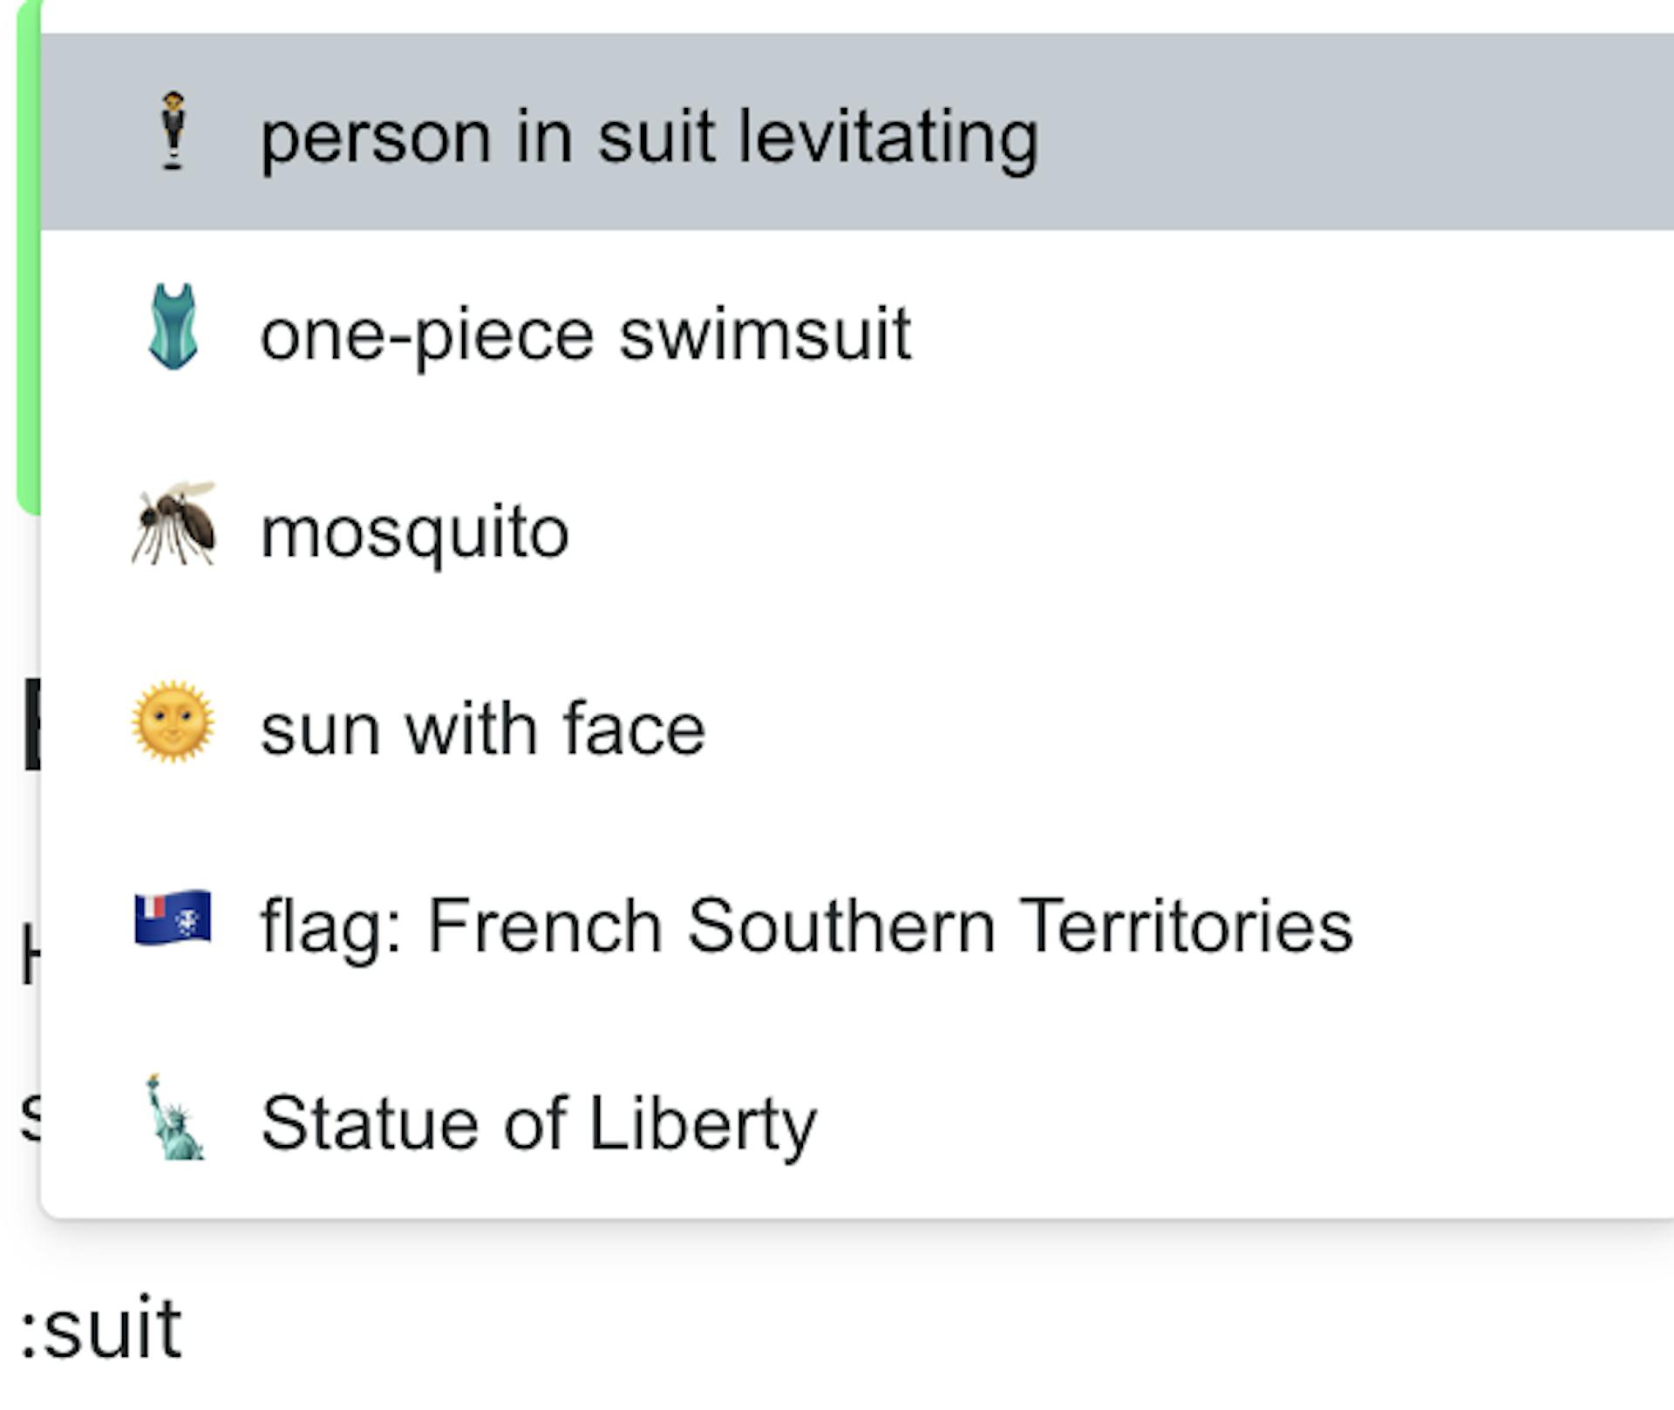Click the levitating person in suit emoji
The width and height of the screenshot is (1674, 1410).
click(174, 132)
